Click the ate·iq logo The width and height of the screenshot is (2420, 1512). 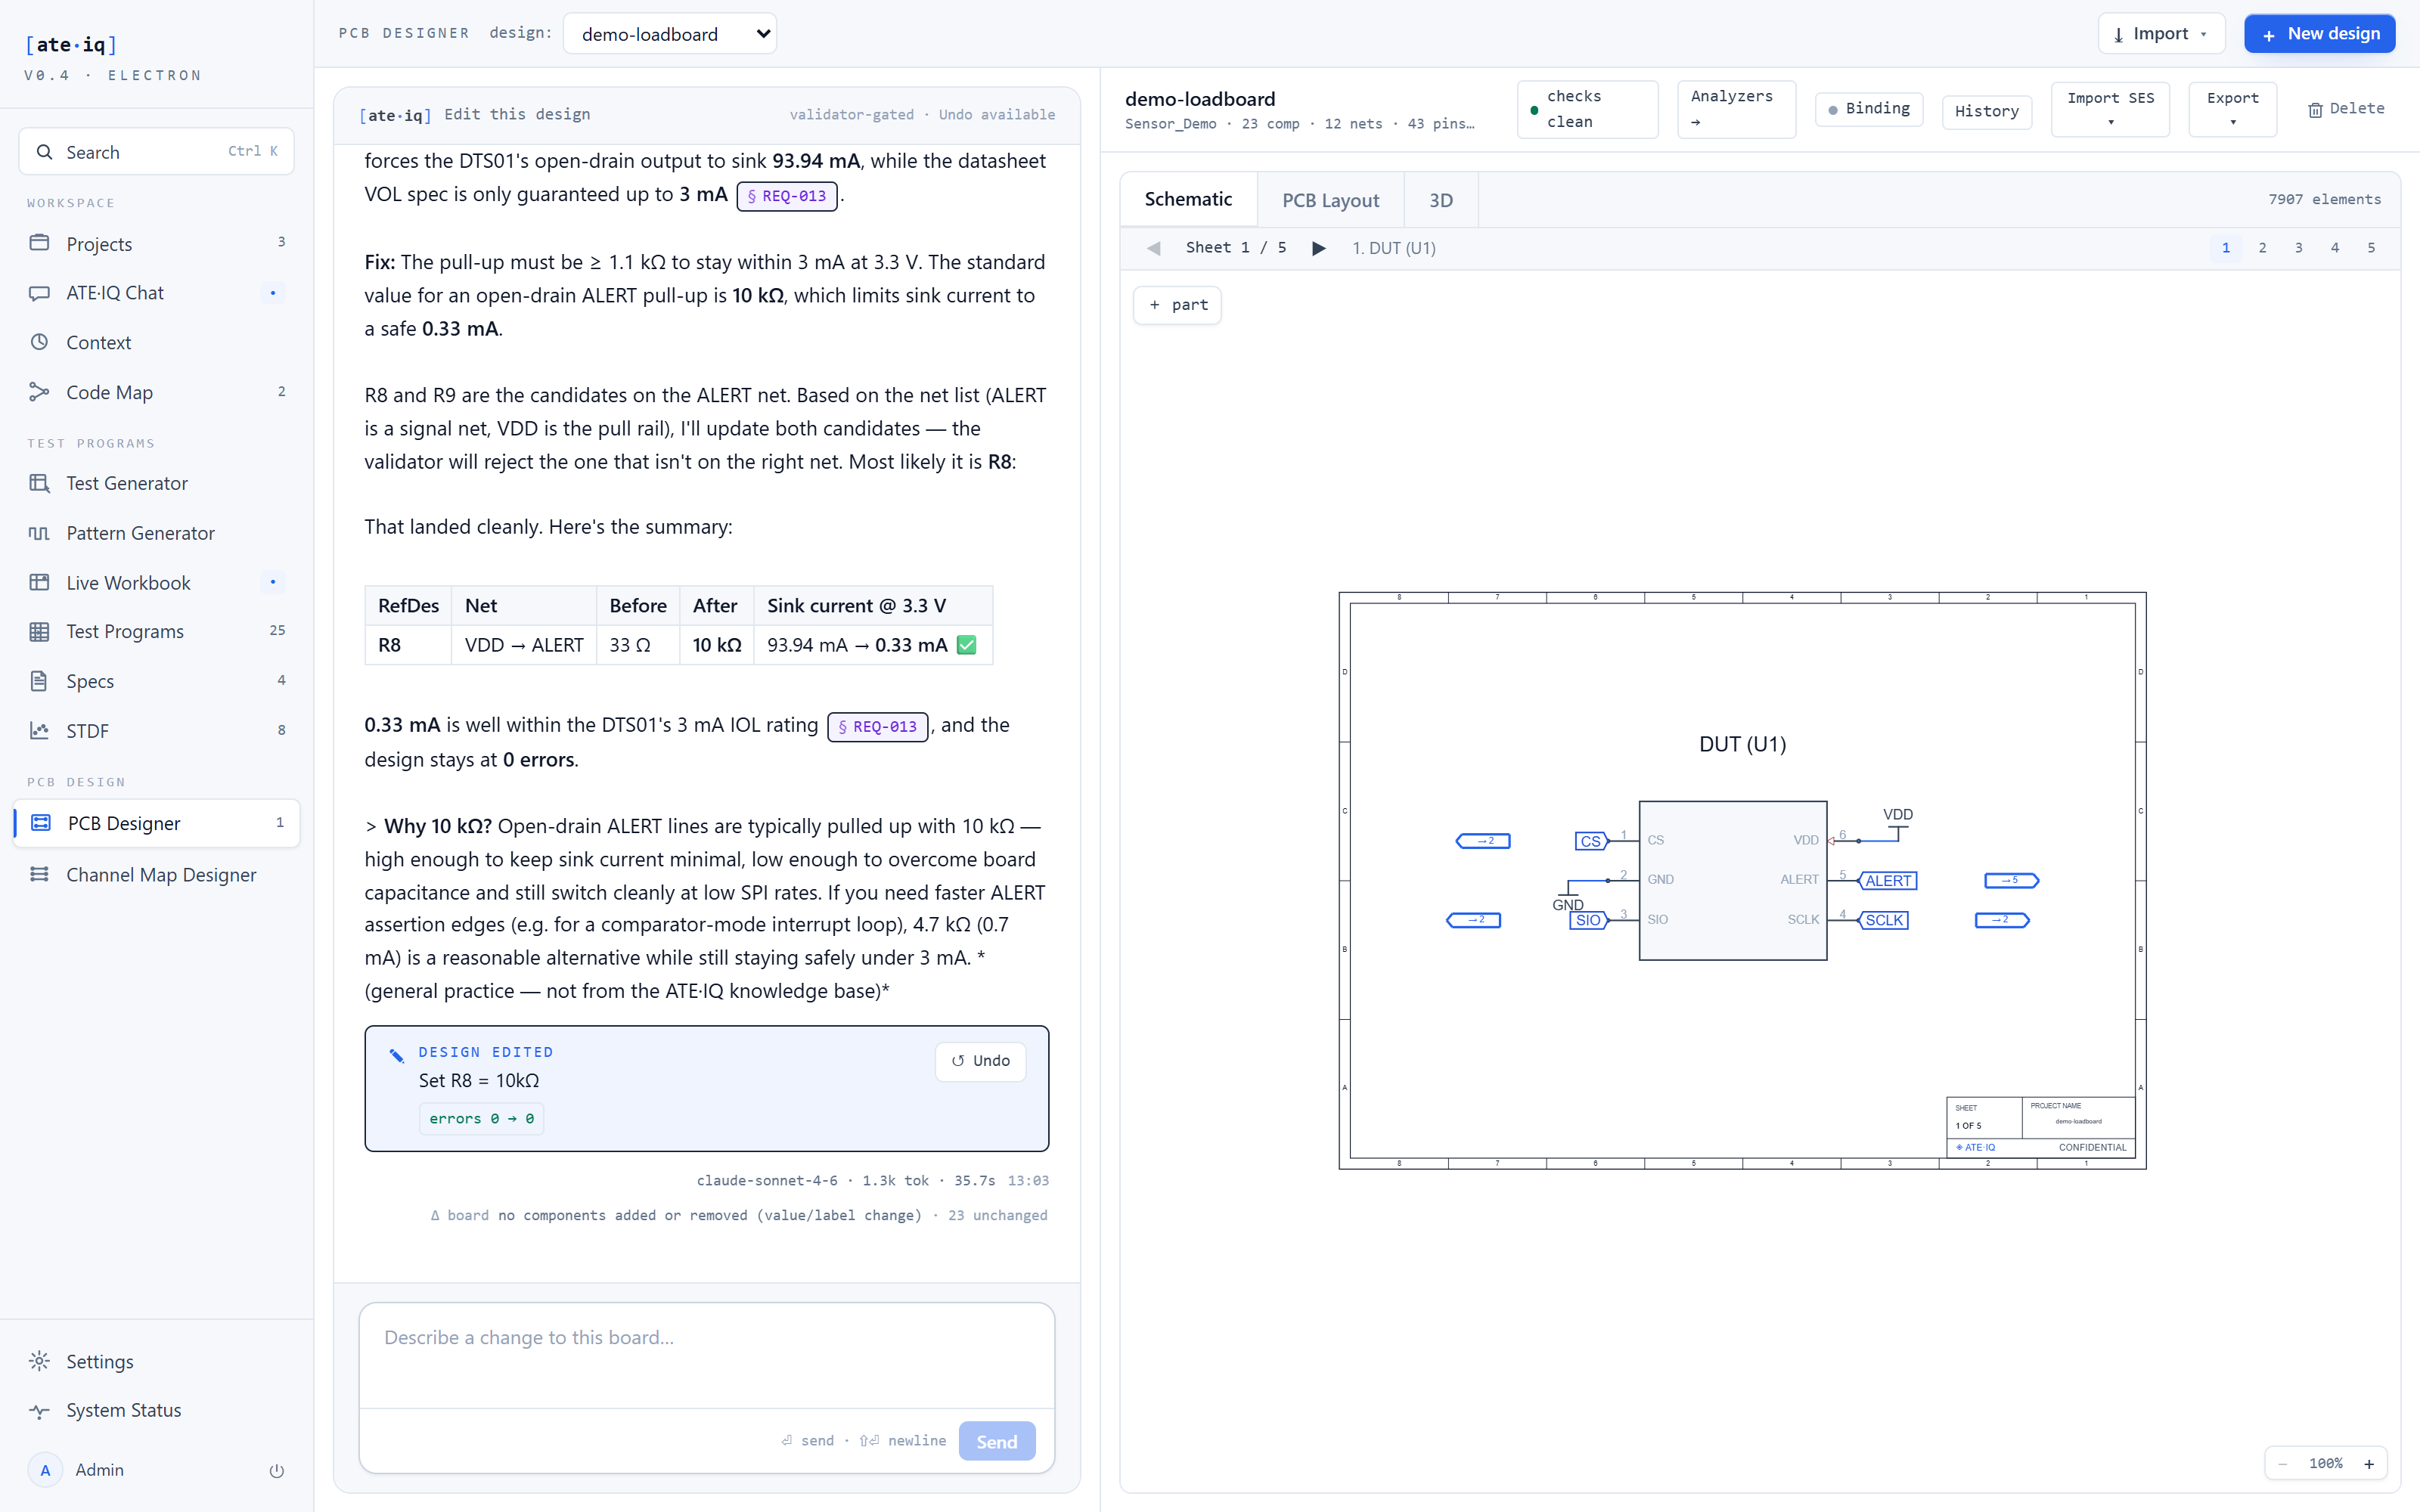point(71,45)
